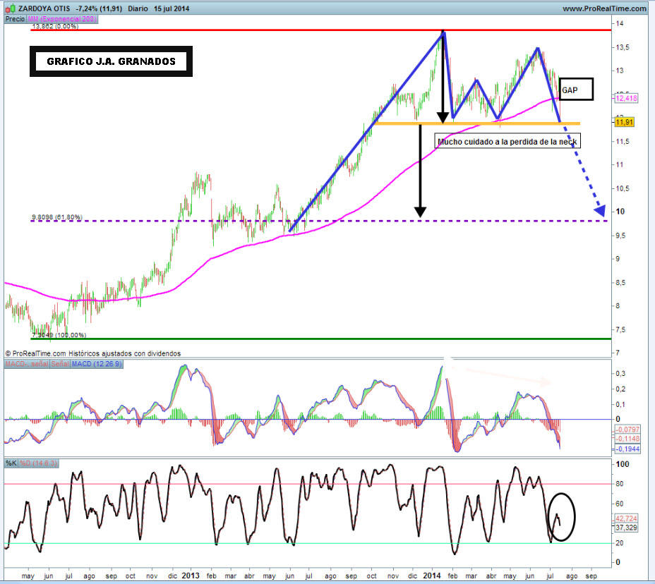
Task: Select the MACD (12 26 9) indicator label
Action: point(96,363)
